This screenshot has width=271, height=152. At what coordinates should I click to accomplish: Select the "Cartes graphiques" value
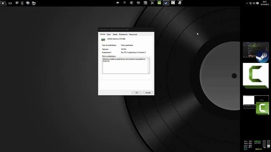point(127,45)
